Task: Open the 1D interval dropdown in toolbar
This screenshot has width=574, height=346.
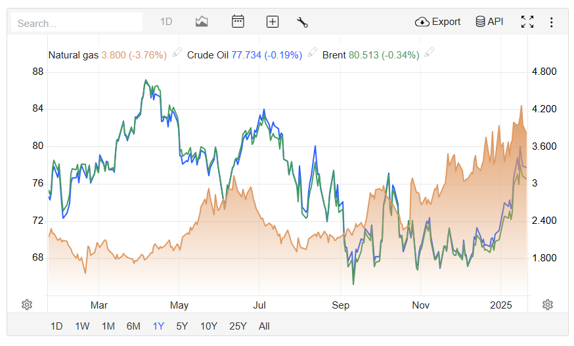Action: [166, 22]
